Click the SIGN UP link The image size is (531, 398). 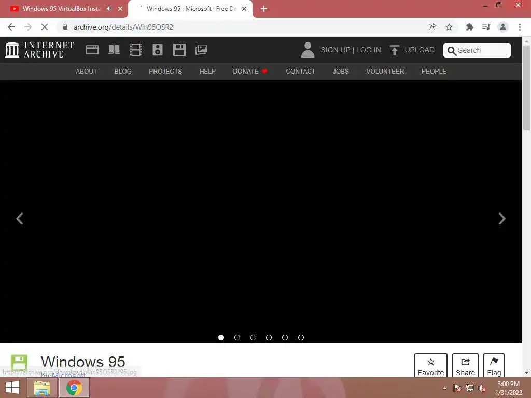point(336,50)
